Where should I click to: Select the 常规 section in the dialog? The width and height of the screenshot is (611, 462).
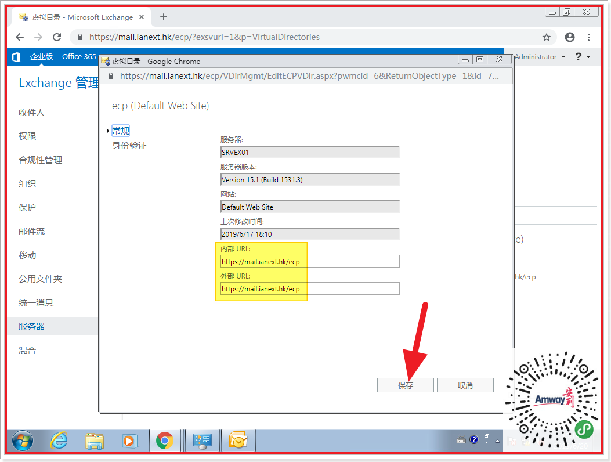(121, 131)
